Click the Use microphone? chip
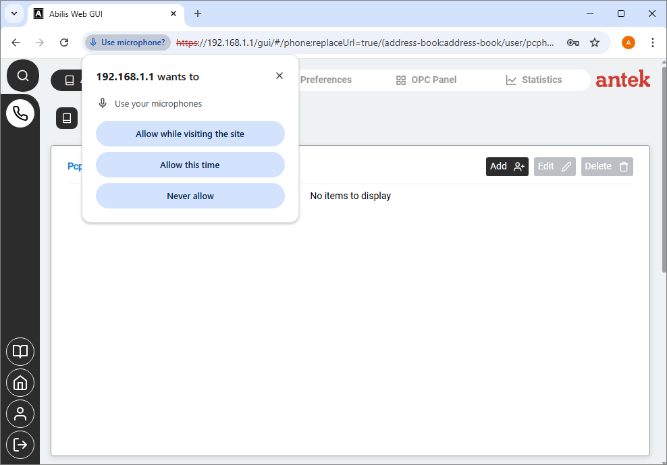This screenshot has width=667, height=465. (128, 43)
